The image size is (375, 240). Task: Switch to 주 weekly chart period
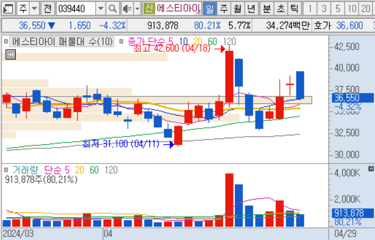pyautogui.click(x=224, y=9)
